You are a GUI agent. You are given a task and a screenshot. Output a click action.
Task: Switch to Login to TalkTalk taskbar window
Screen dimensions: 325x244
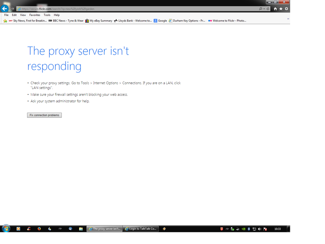[141, 229]
